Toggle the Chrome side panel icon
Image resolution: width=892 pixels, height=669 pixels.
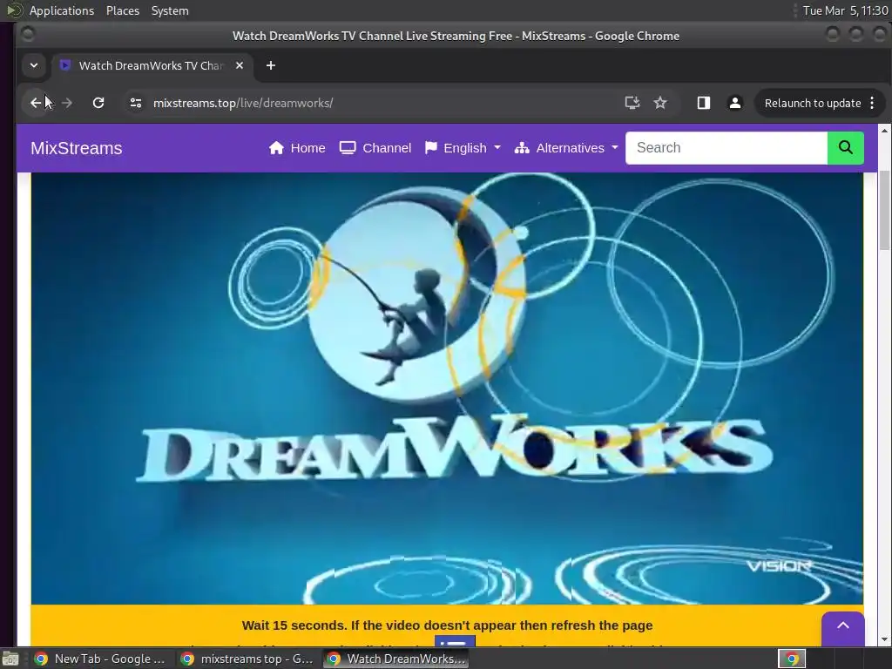tap(704, 103)
